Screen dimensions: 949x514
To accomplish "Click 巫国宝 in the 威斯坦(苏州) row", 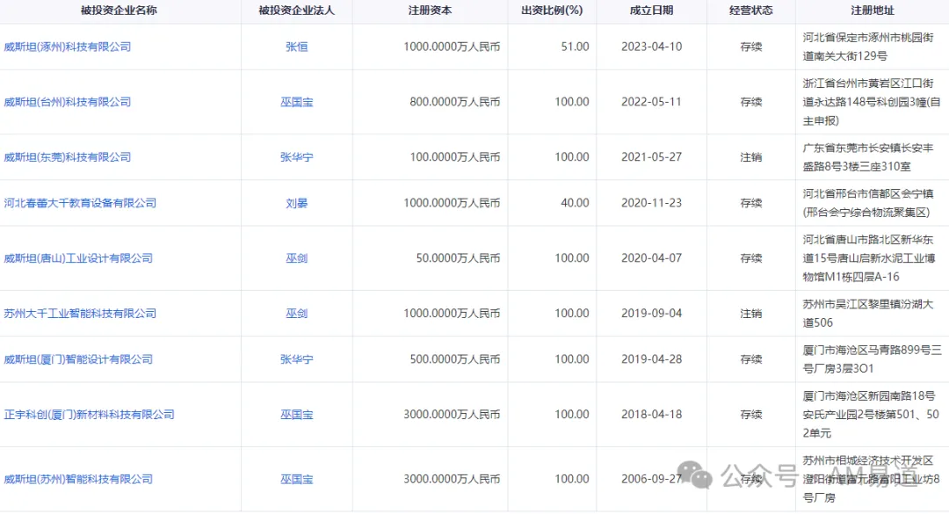I will tap(297, 479).
